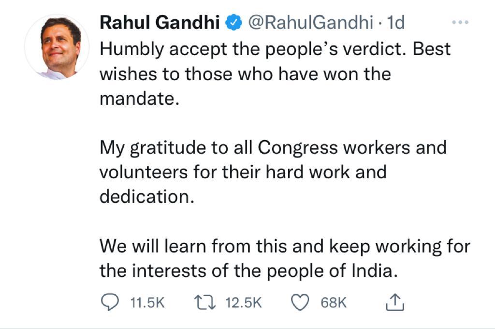495x329 pixels.
Task: Click the Rahul Gandhi display name
Action: point(160,22)
